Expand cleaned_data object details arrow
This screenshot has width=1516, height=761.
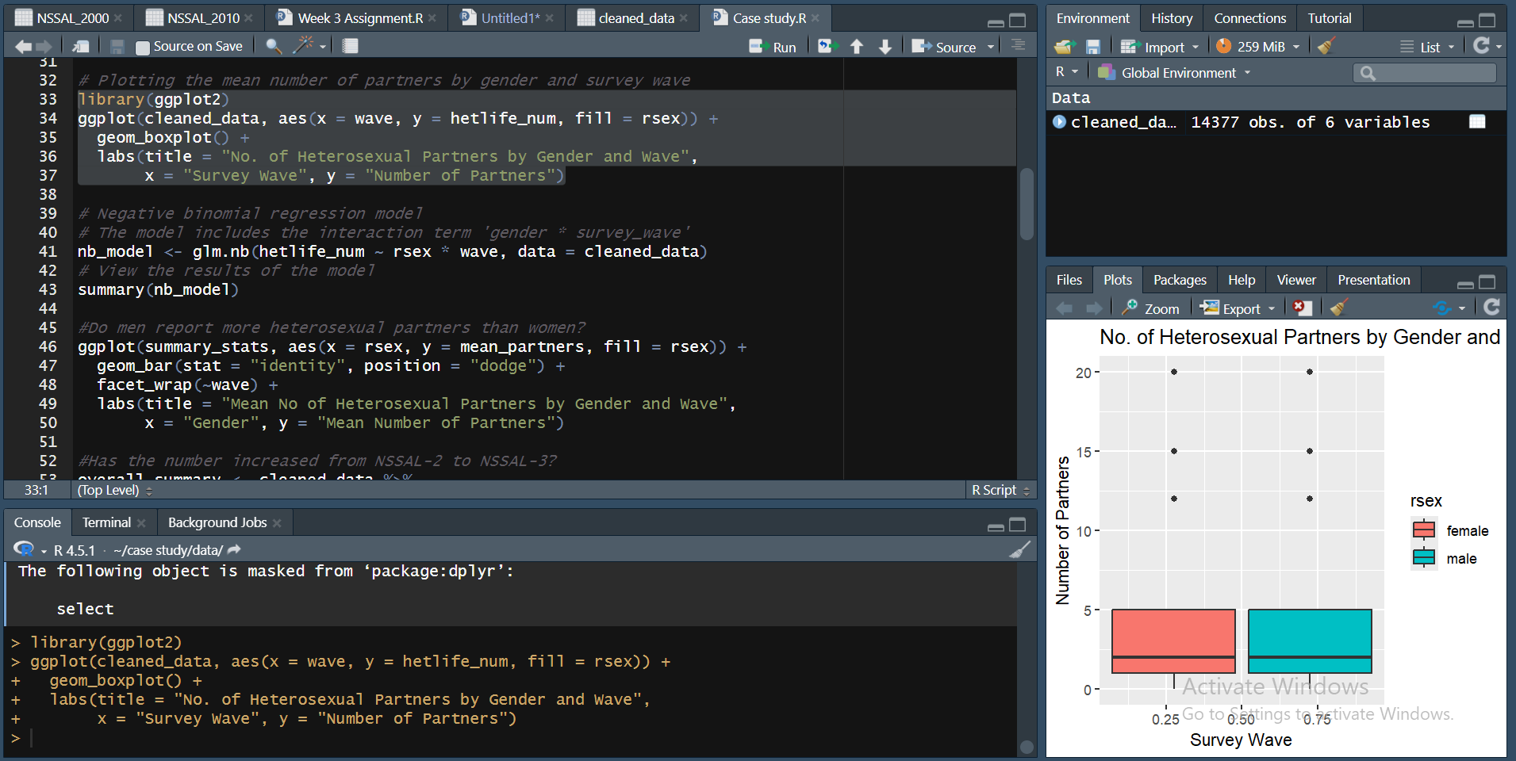pos(1059,121)
